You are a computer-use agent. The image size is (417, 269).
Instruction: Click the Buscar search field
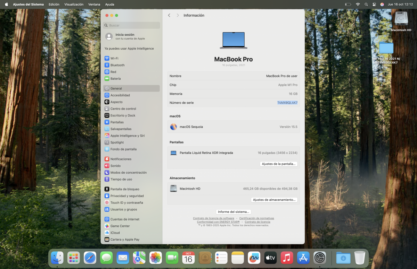click(x=132, y=25)
